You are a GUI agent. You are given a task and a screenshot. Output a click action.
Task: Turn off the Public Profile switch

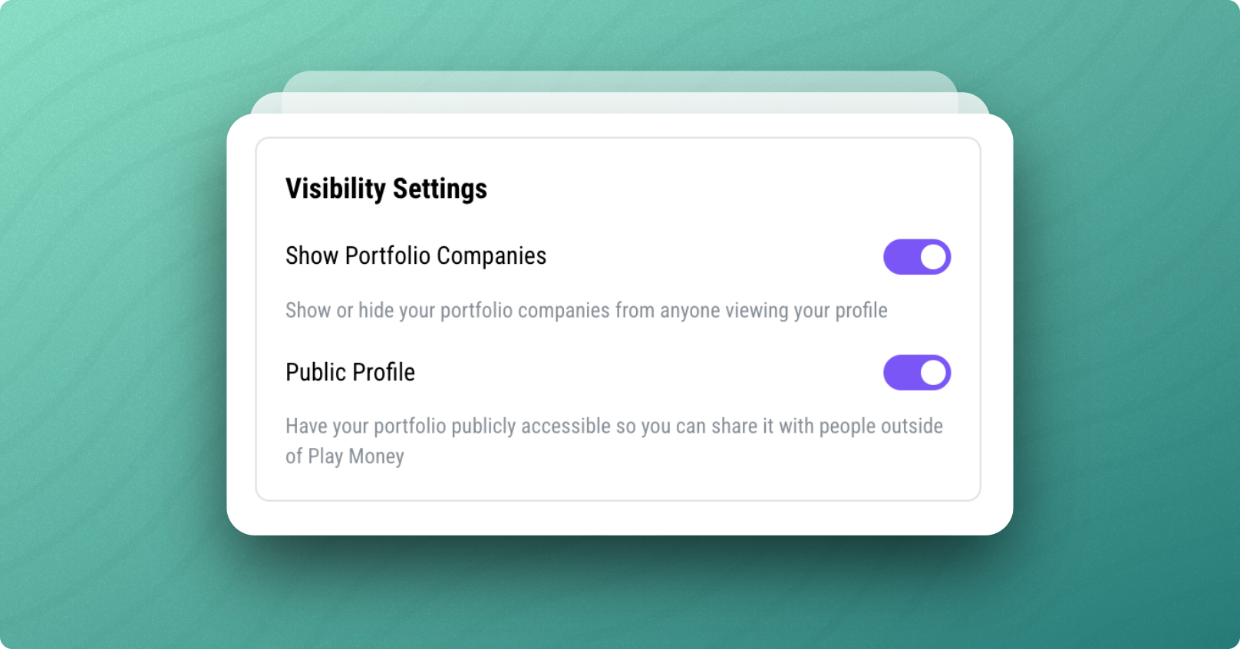(917, 373)
